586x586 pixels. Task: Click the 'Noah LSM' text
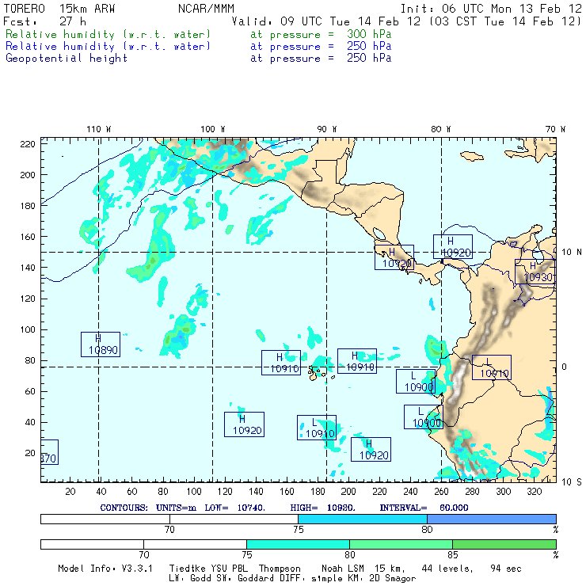click(342, 569)
